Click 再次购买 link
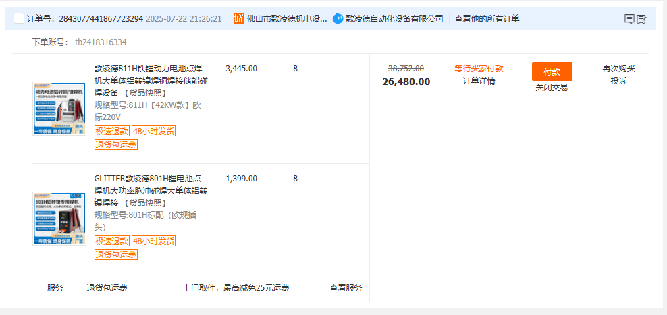 click(618, 68)
